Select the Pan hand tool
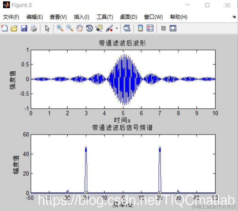 80,28
